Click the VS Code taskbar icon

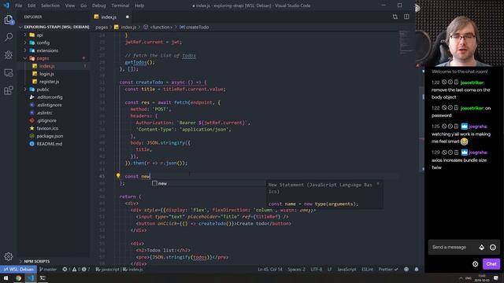[x=31, y=277]
